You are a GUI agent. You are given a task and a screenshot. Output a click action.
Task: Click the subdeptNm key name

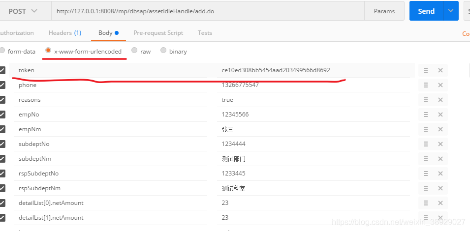pos(35,159)
